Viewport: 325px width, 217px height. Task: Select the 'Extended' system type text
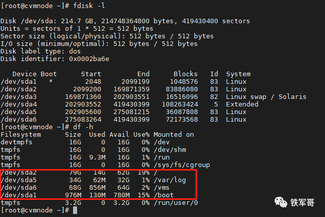point(242,104)
